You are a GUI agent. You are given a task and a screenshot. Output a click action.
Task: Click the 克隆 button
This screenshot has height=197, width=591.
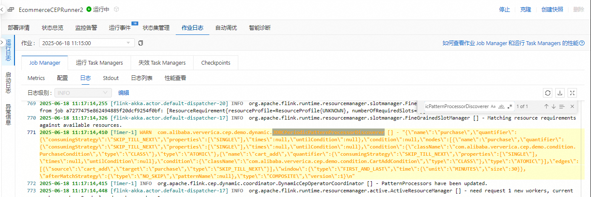[x=525, y=9]
